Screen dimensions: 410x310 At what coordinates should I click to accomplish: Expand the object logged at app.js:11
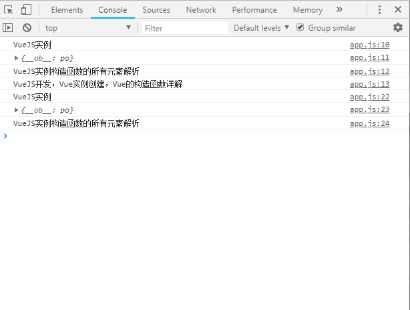16,58
